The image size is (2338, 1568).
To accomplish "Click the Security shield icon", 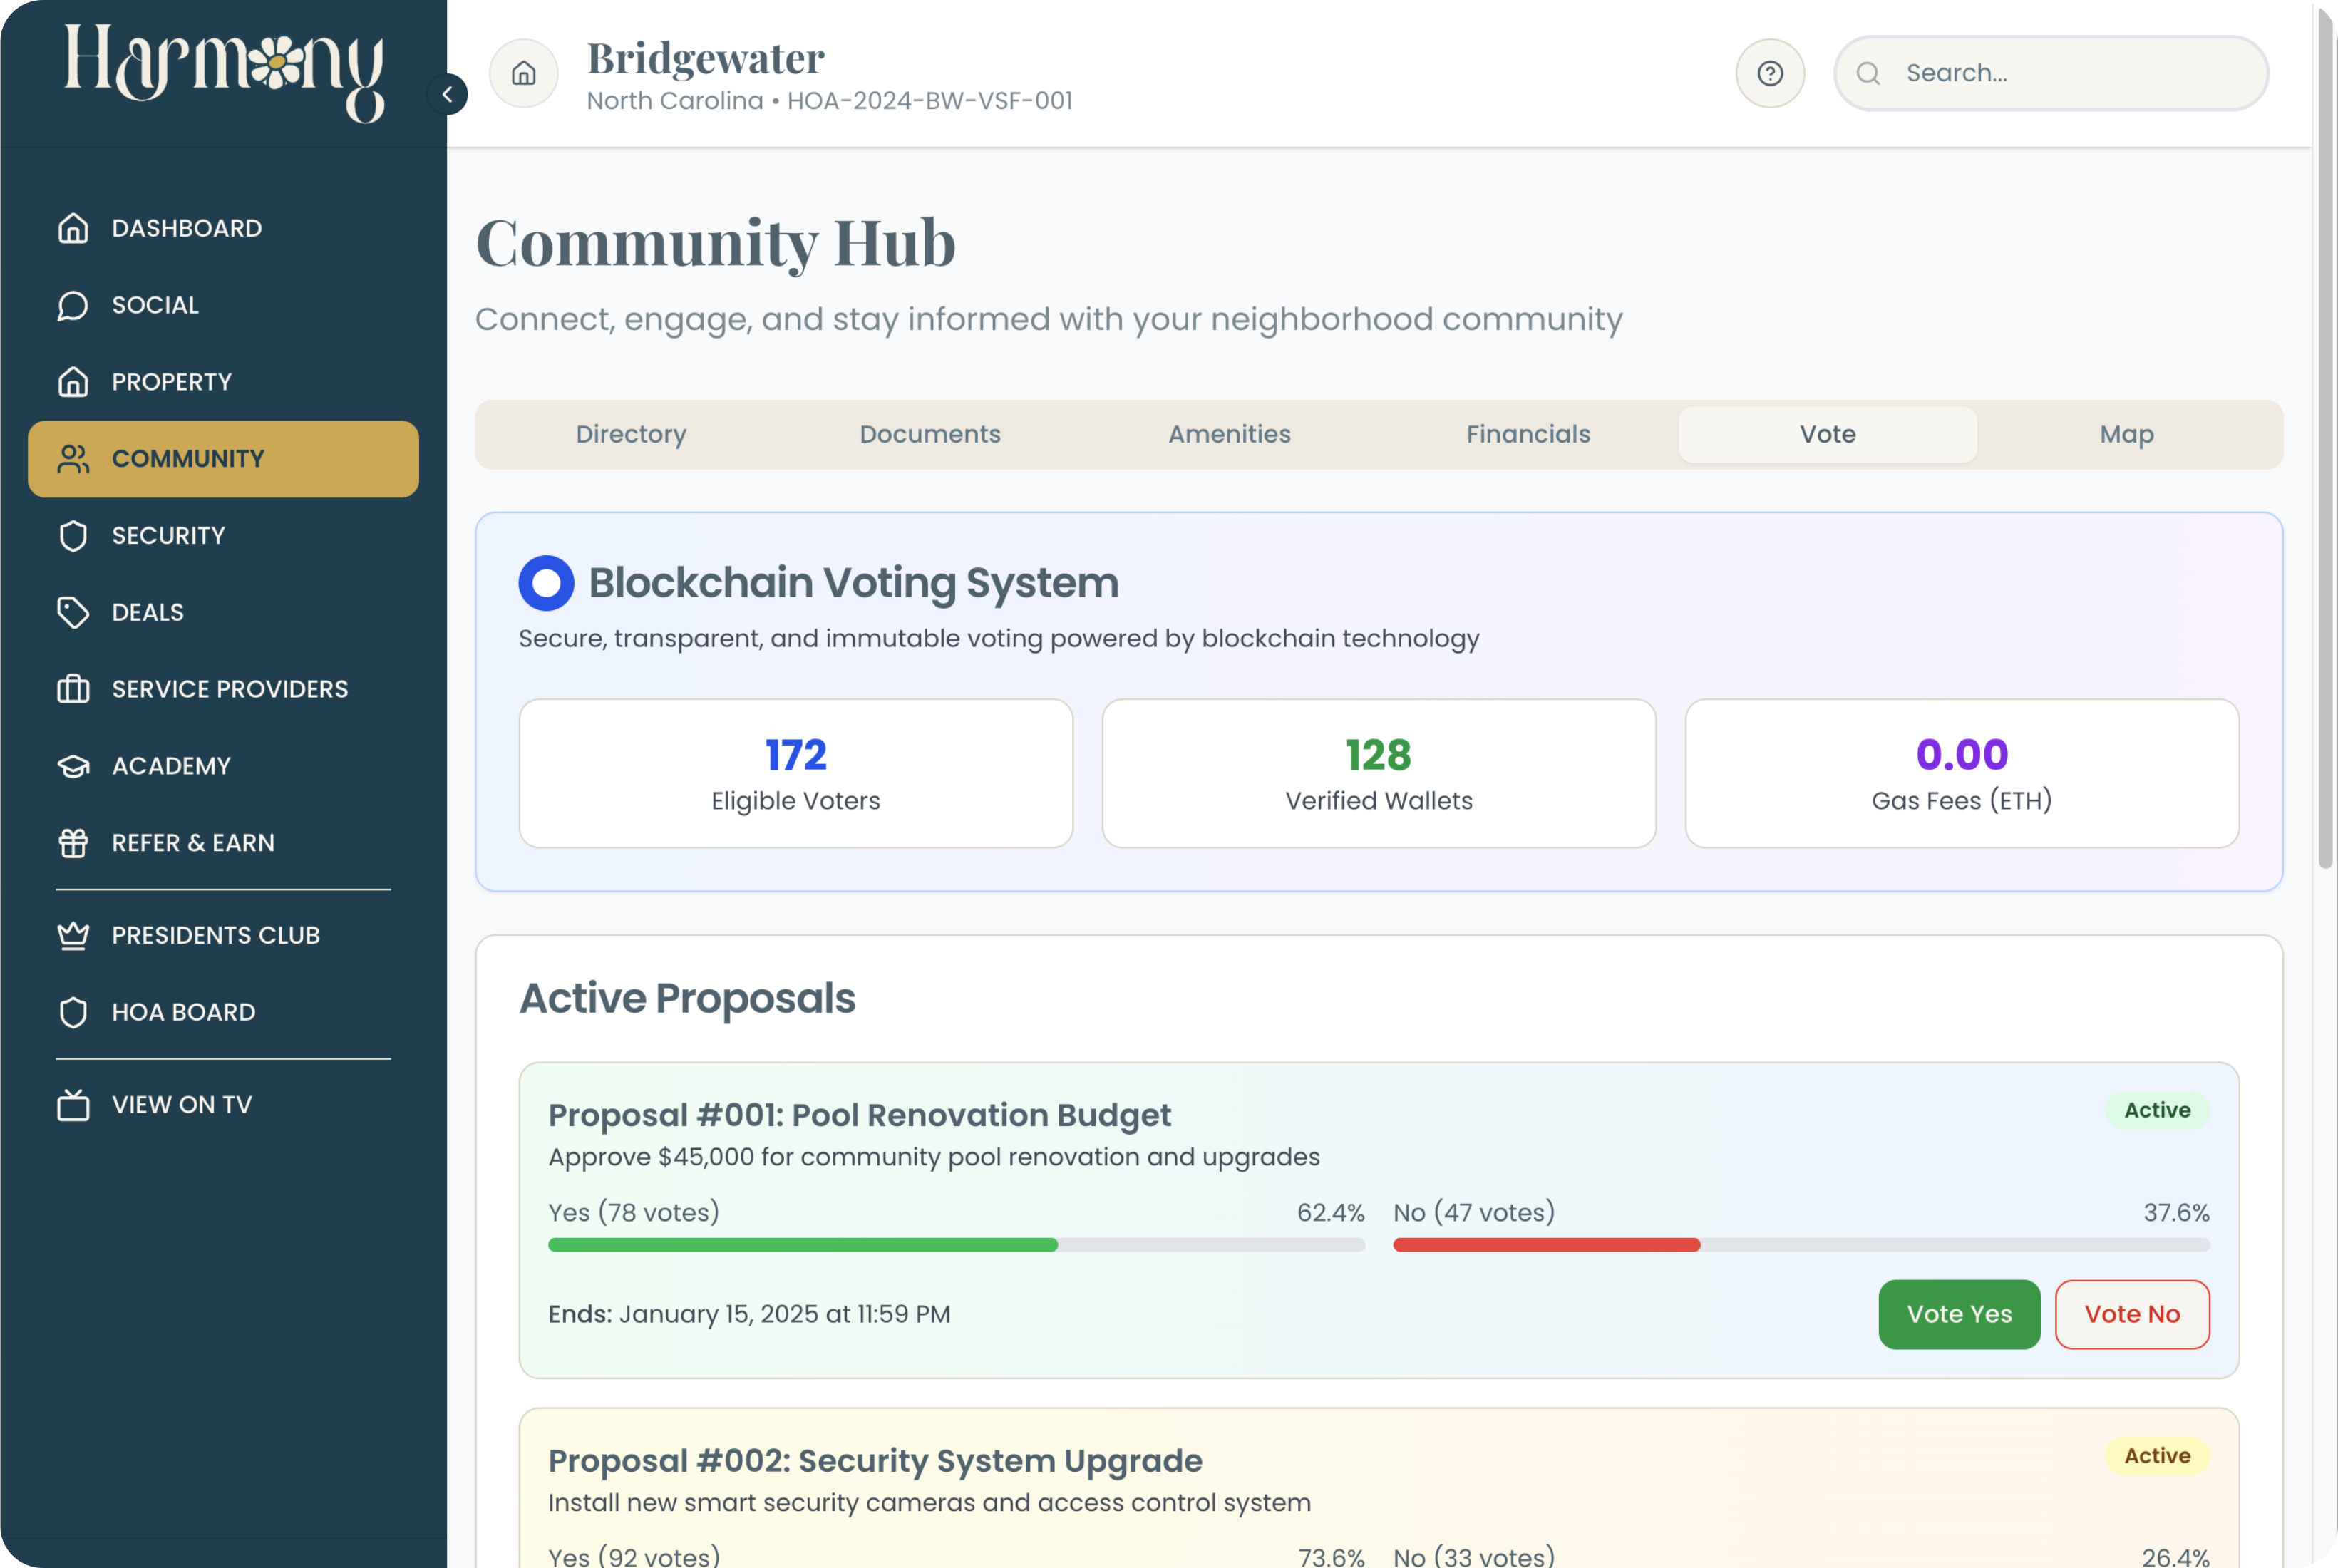I will coord(73,536).
